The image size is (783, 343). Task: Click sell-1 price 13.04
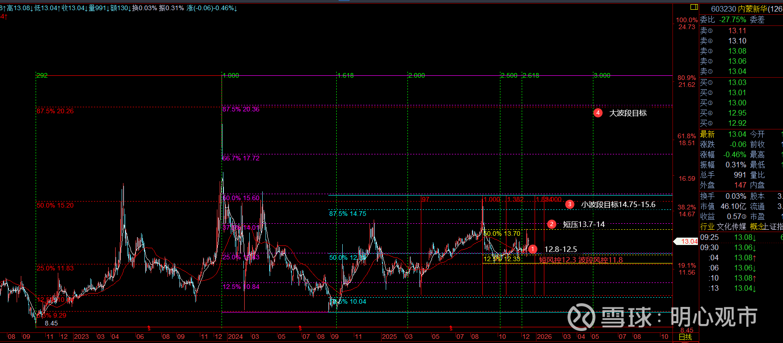tap(737, 71)
